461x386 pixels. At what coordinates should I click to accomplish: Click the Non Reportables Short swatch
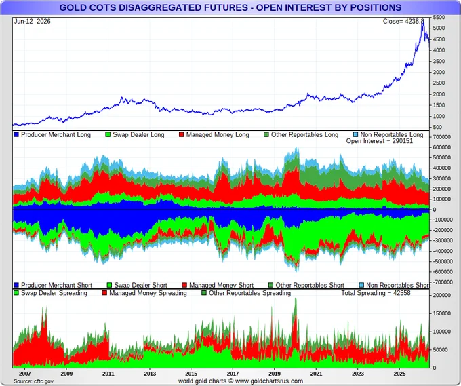(361, 285)
